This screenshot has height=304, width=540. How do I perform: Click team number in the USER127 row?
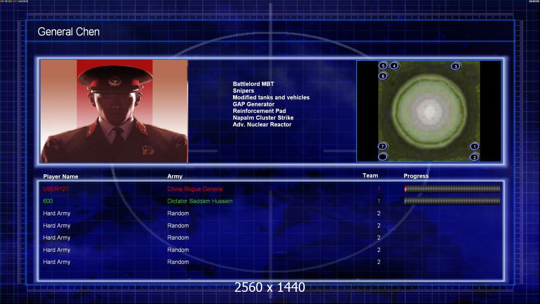pyautogui.click(x=379, y=189)
